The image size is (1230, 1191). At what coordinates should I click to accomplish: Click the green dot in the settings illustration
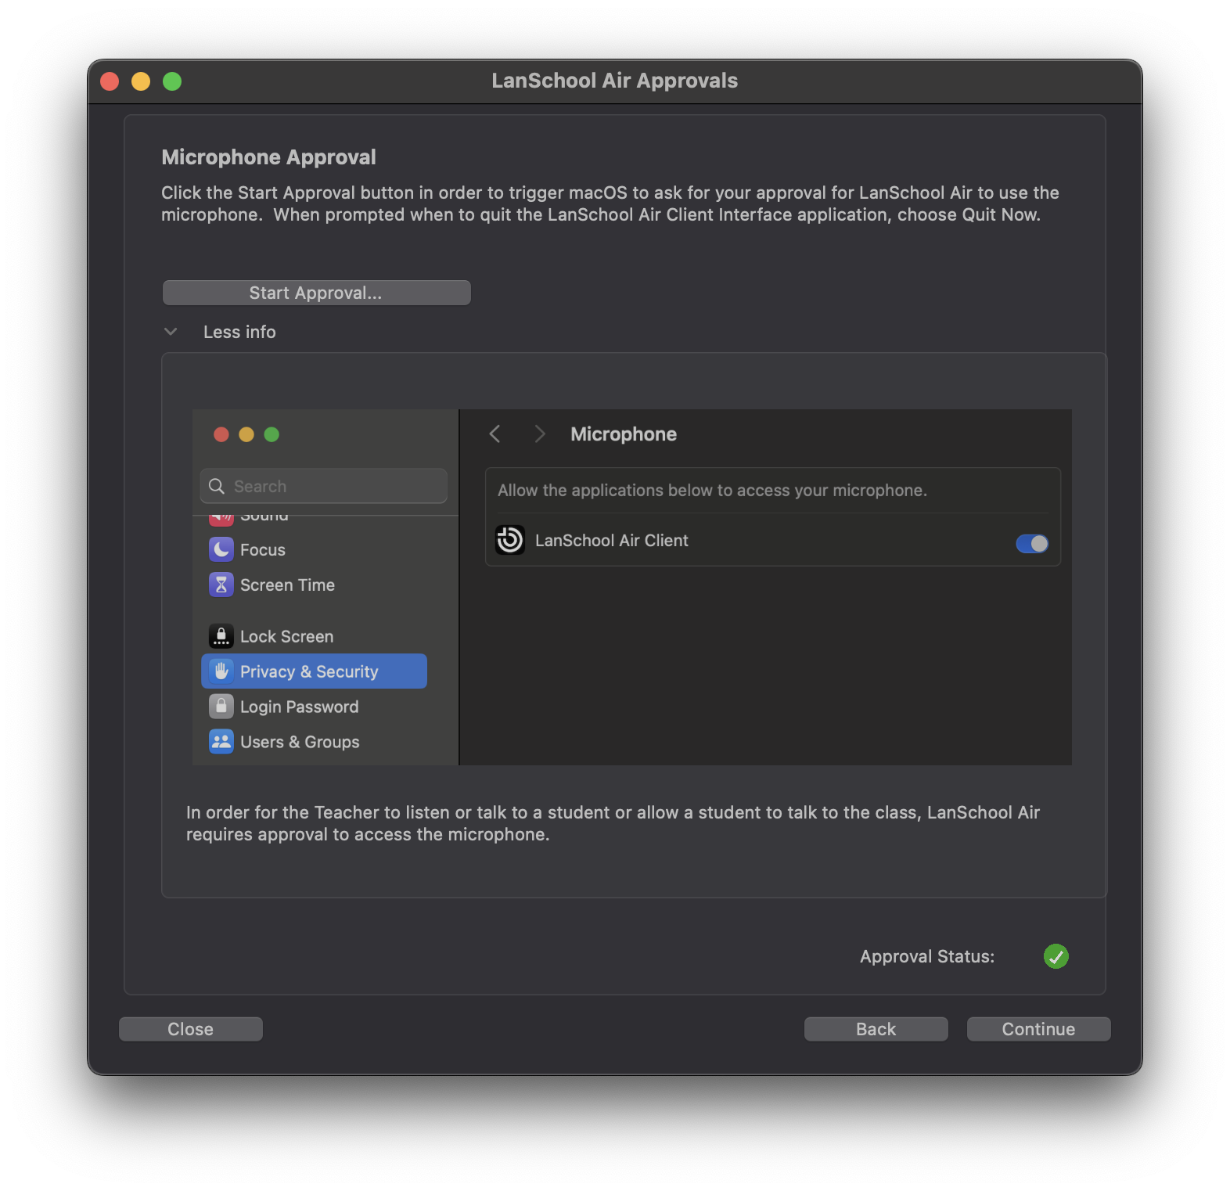tap(272, 434)
